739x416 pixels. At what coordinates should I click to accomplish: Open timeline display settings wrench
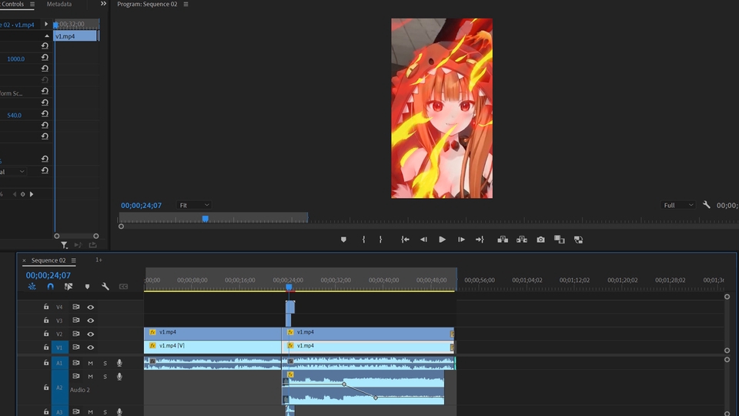(105, 287)
